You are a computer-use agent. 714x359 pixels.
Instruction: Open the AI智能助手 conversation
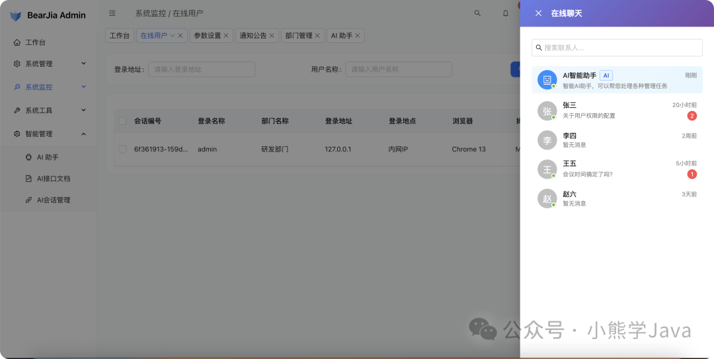[617, 80]
